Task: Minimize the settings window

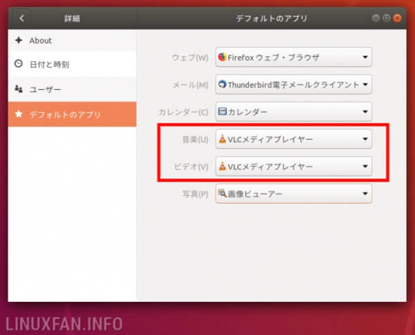Action: [x=376, y=18]
